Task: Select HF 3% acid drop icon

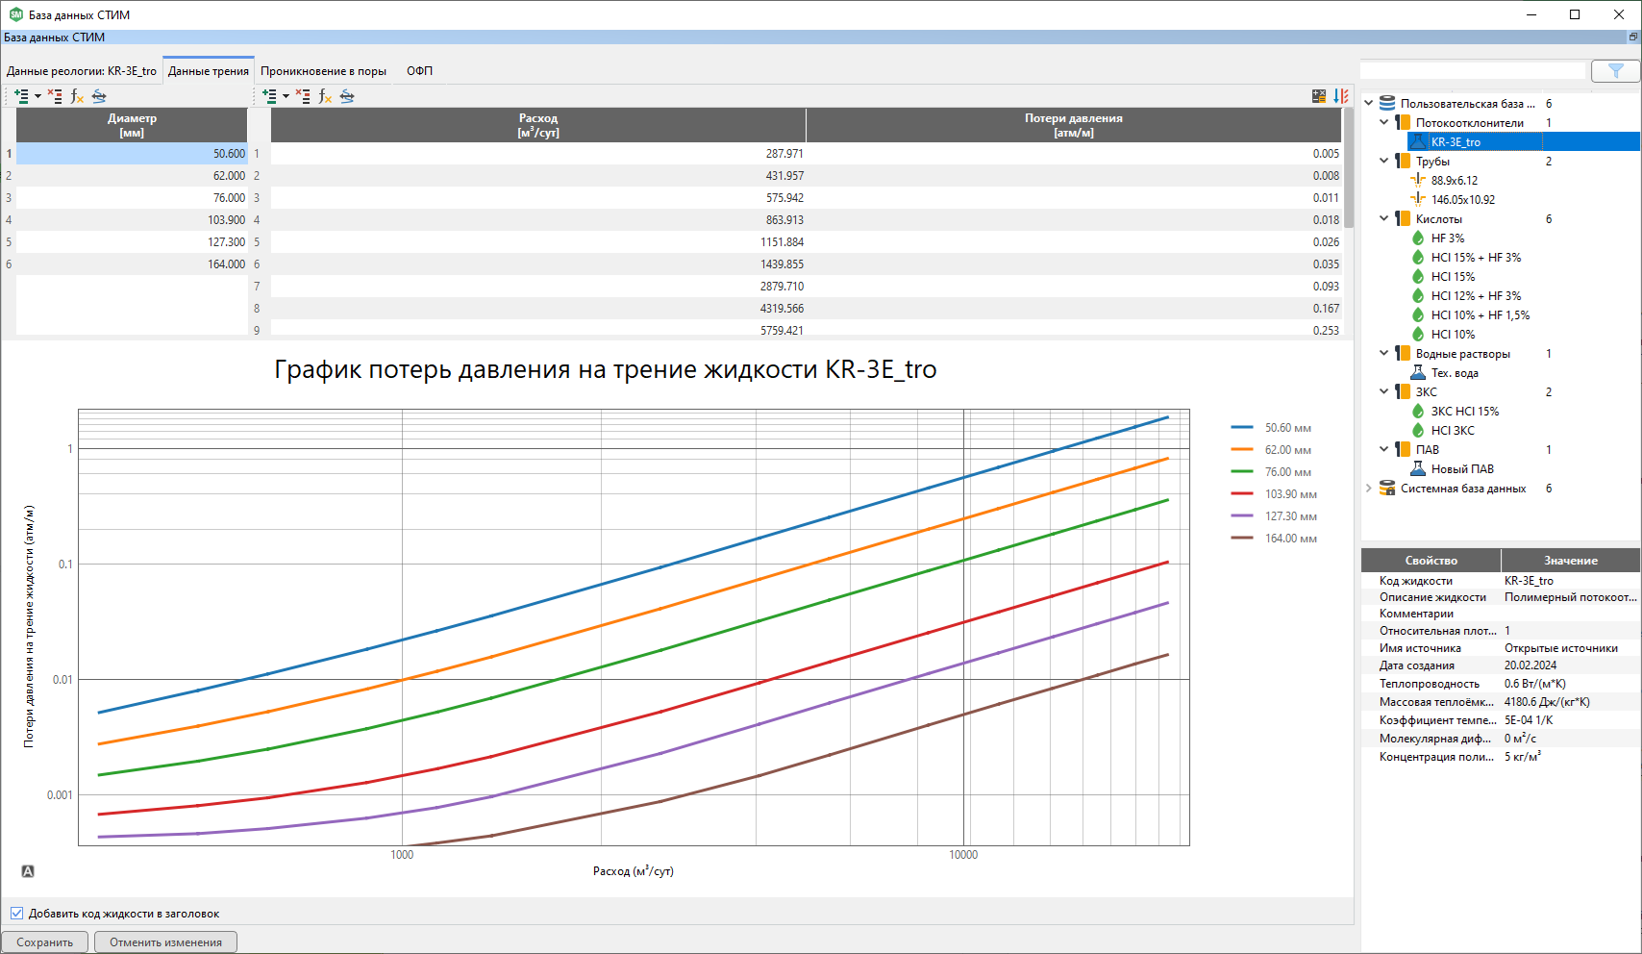Action: [1418, 238]
